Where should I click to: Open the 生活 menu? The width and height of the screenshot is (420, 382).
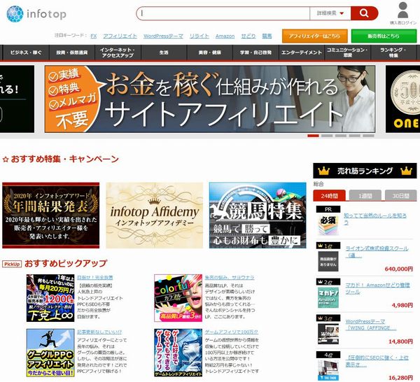(x=164, y=52)
